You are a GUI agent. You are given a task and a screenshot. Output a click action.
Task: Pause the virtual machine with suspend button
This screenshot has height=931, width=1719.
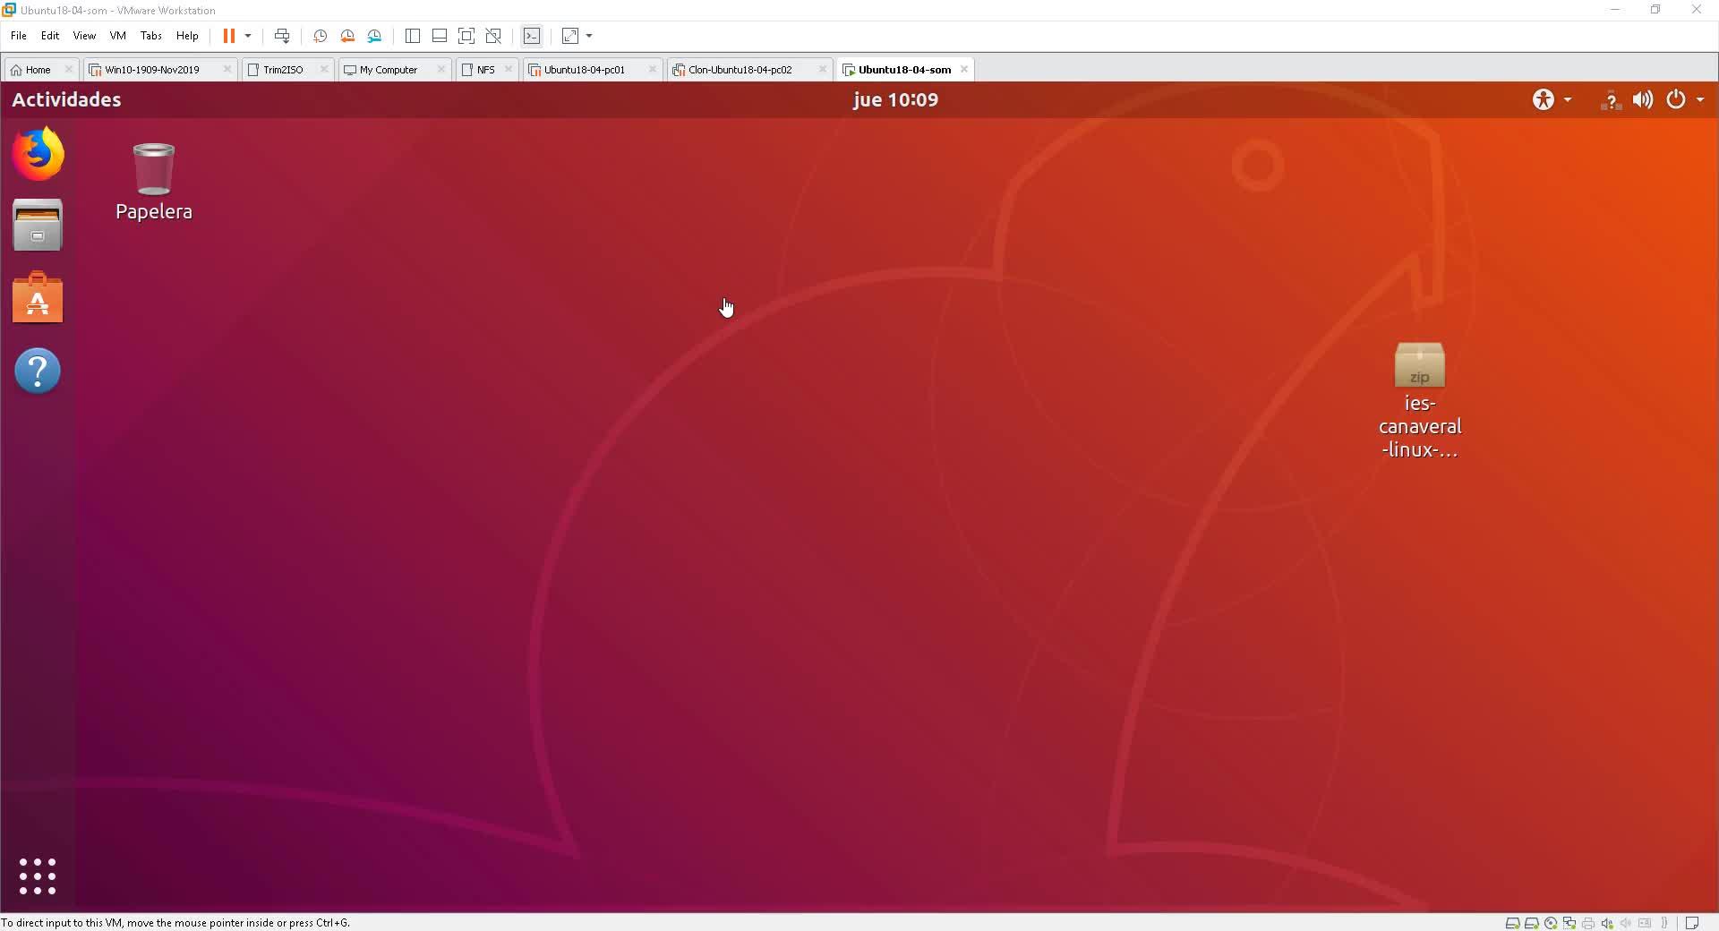(x=229, y=36)
